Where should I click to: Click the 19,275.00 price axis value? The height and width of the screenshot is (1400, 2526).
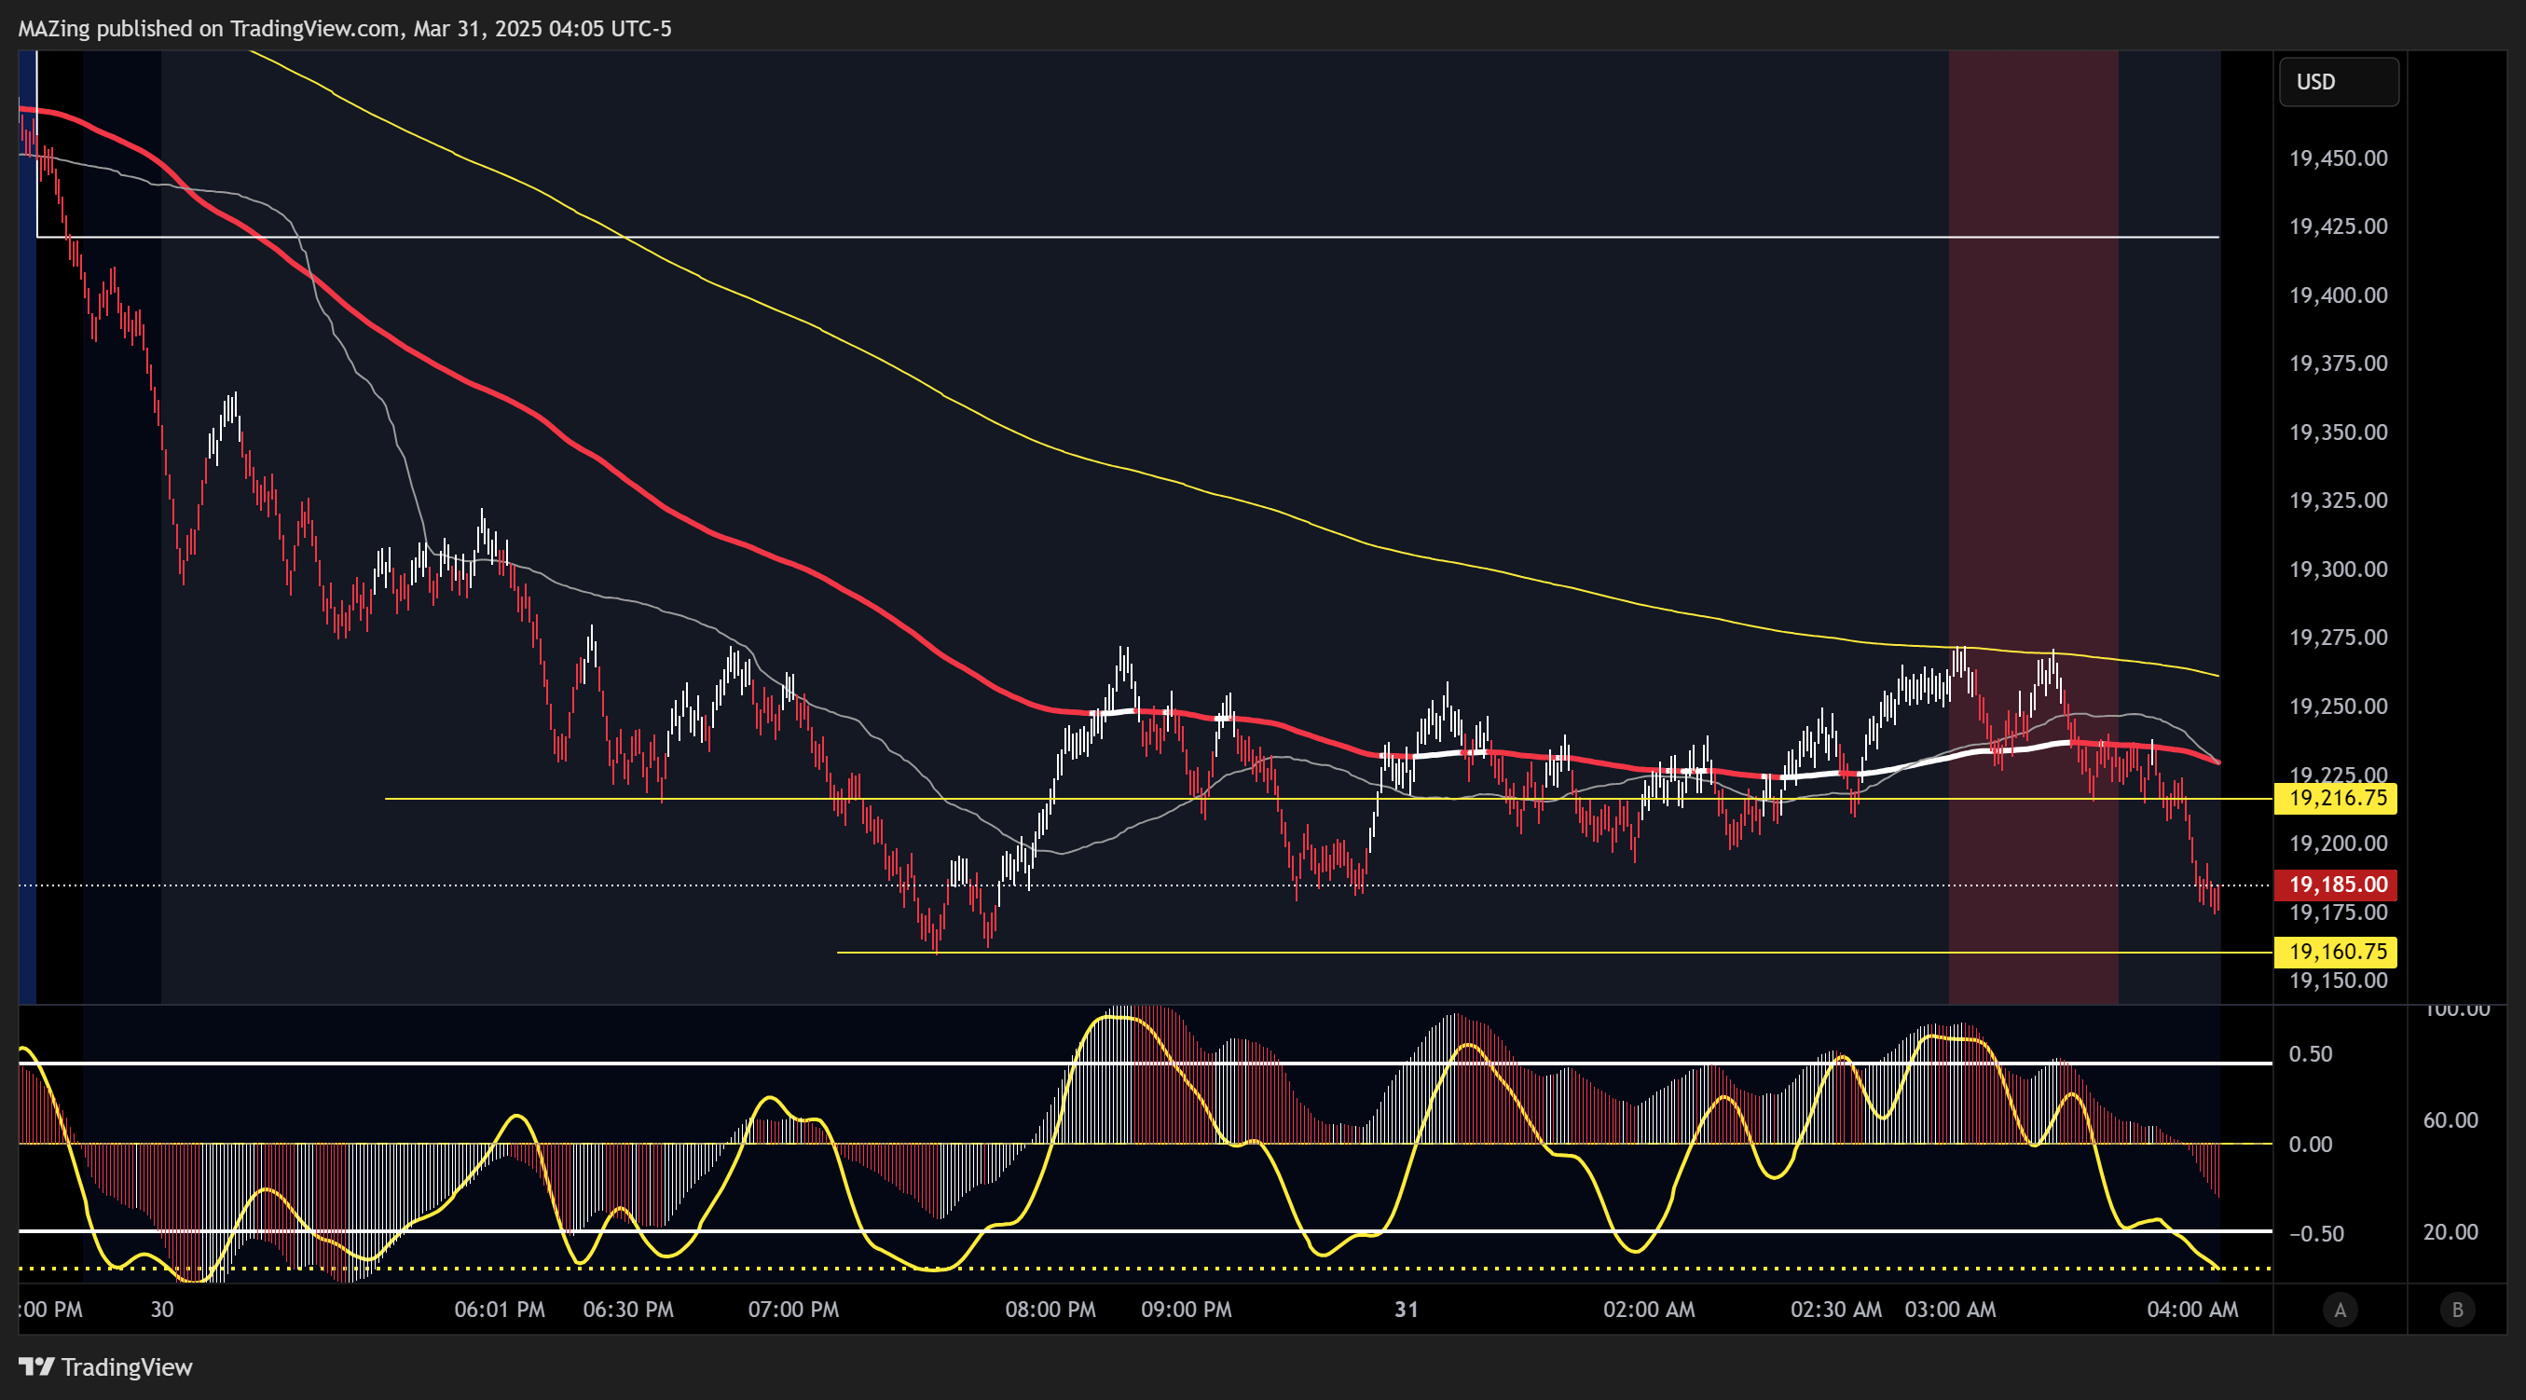pyautogui.click(x=2338, y=638)
